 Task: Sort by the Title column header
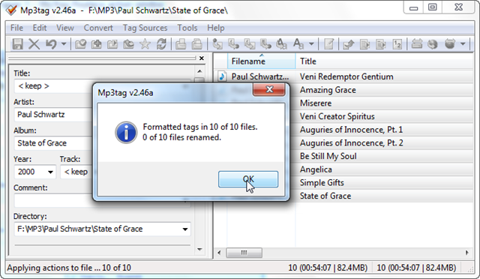click(384, 61)
